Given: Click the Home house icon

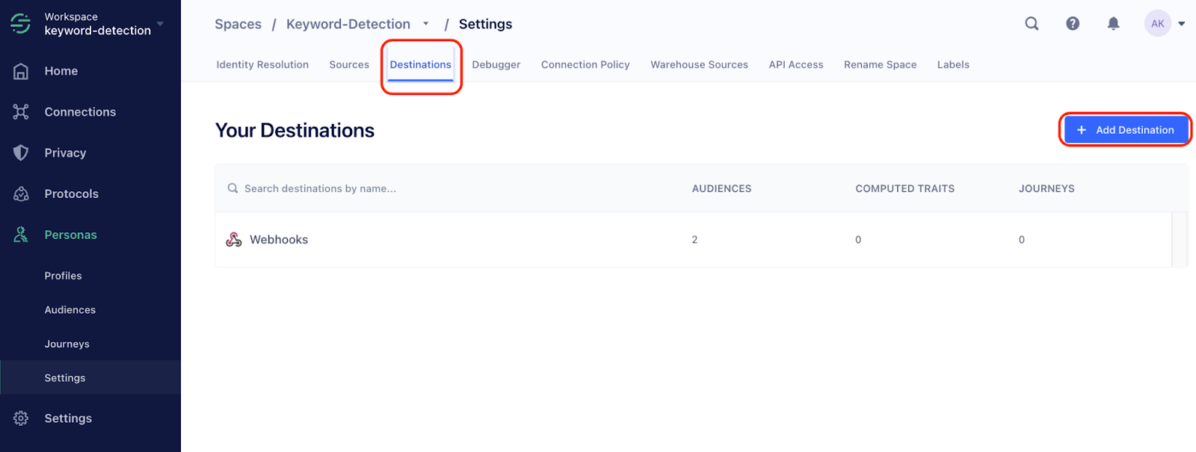Looking at the screenshot, I should click(x=21, y=71).
